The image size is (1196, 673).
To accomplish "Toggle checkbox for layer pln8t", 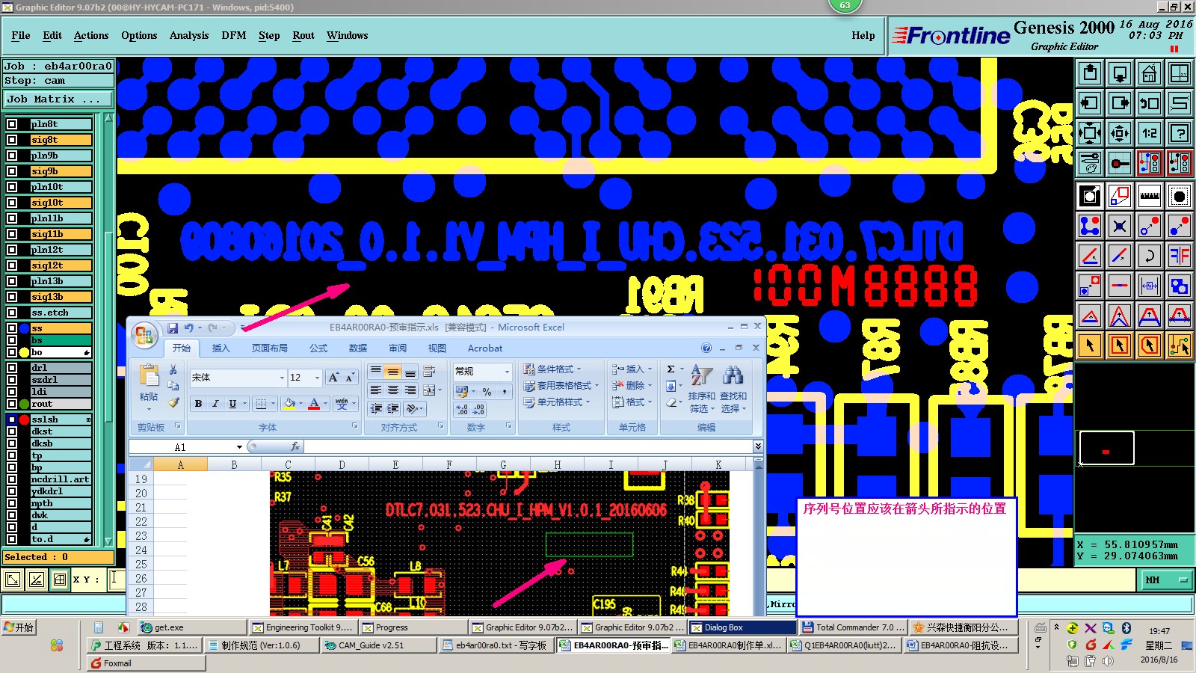I will coord(12,124).
